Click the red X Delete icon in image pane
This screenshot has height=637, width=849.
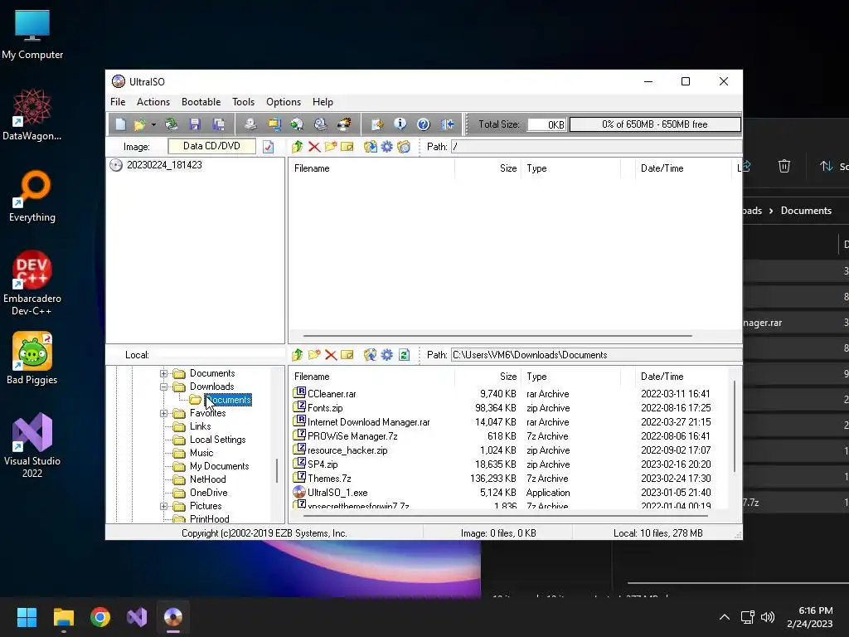pos(314,147)
